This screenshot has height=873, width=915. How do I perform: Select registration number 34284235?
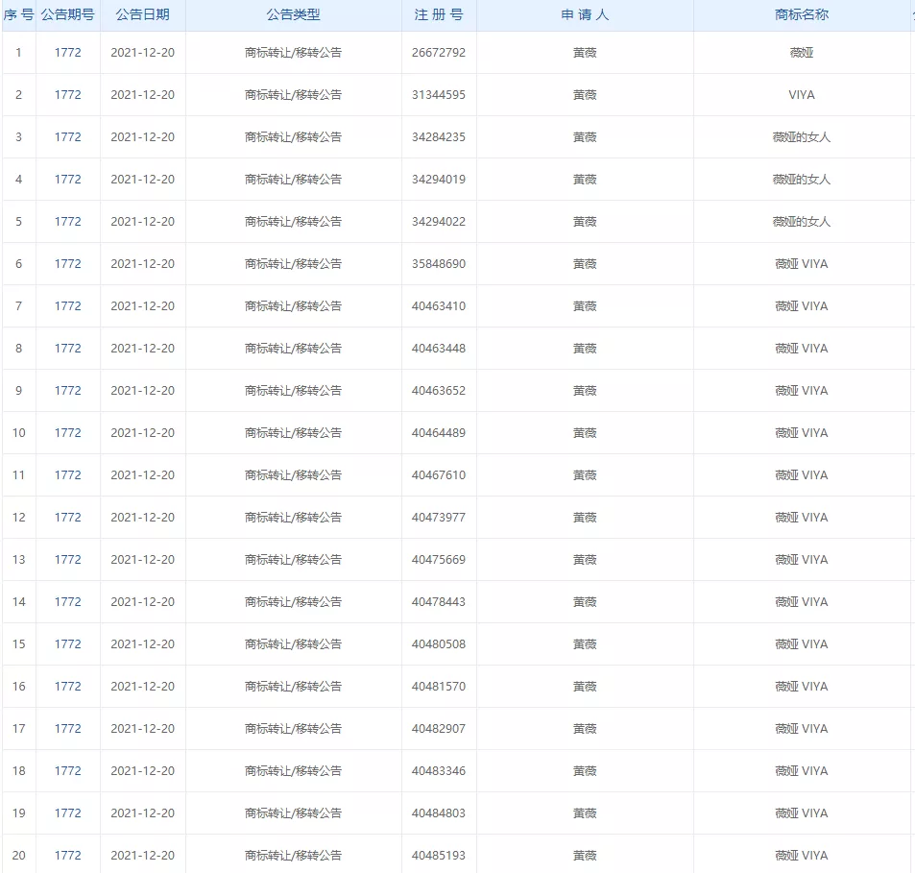point(439,137)
